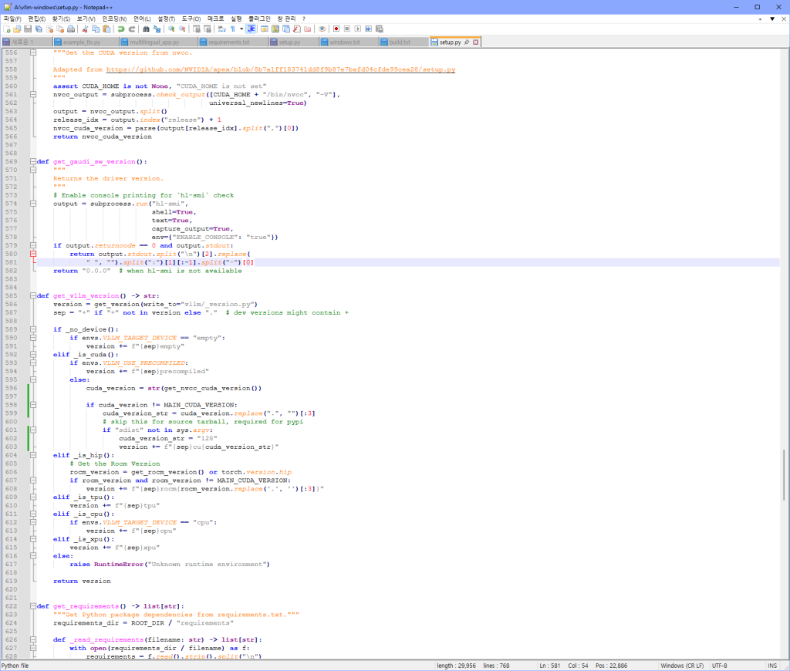Image resolution: width=790 pixels, height=671 pixels.
Task: Switch to the requirements.txt tab
Action: tap(231, 42)
